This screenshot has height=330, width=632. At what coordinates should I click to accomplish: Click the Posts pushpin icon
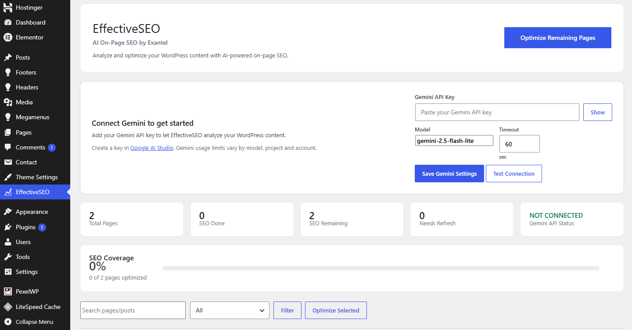tap(8, 57)
